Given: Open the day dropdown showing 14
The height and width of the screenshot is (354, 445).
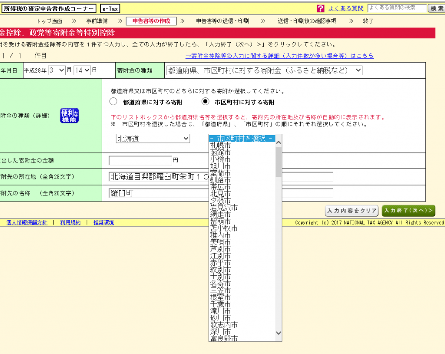Looking at the screenshot, I should (82, 70).
